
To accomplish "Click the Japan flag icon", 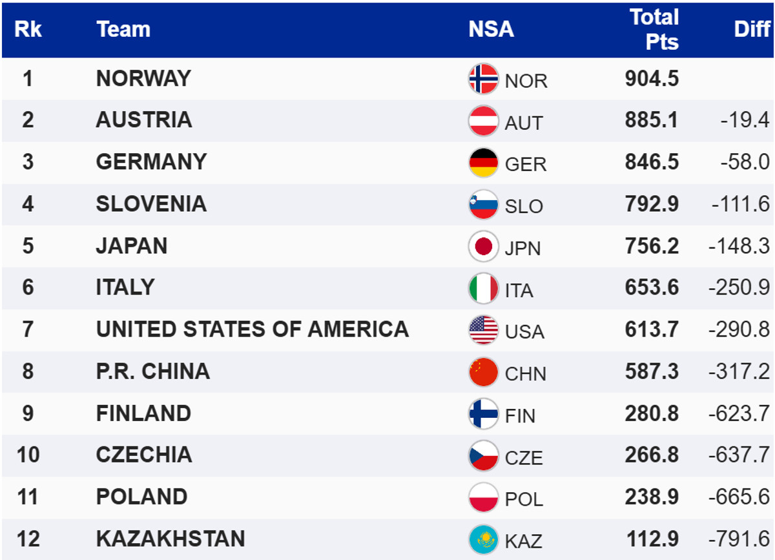I will click(483, 247).
